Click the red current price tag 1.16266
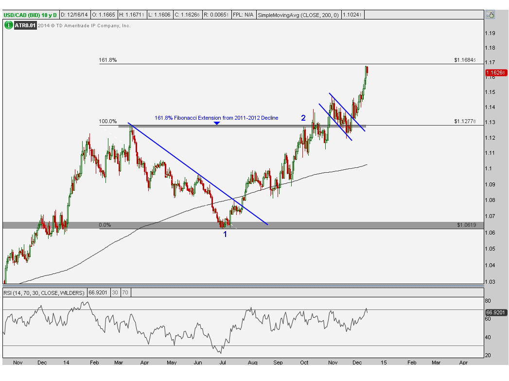The image size is (509, 381). [495, 73]
